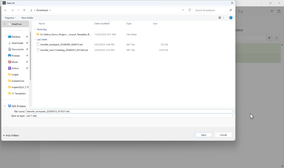Open Desktop in the sidebar
Viewport: 284px width, 168px height.
click(x=16, y=37)
